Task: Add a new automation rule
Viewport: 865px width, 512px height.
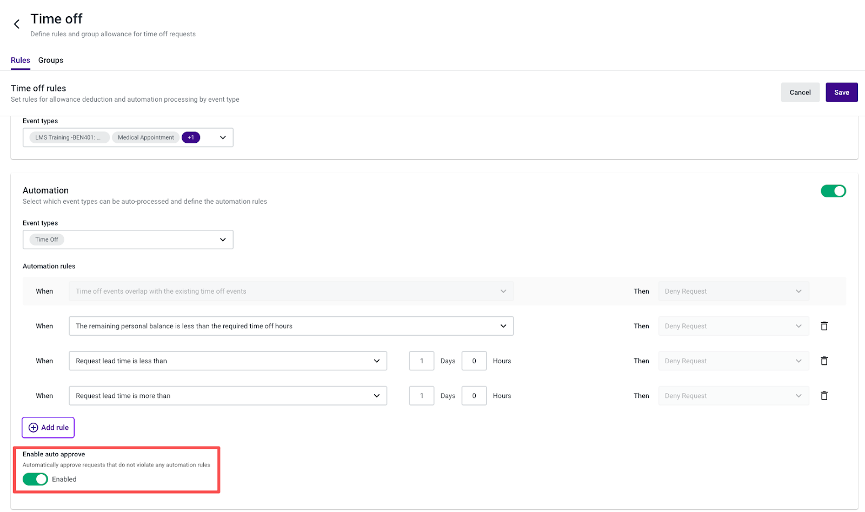Action: click(x=48, y=427)
